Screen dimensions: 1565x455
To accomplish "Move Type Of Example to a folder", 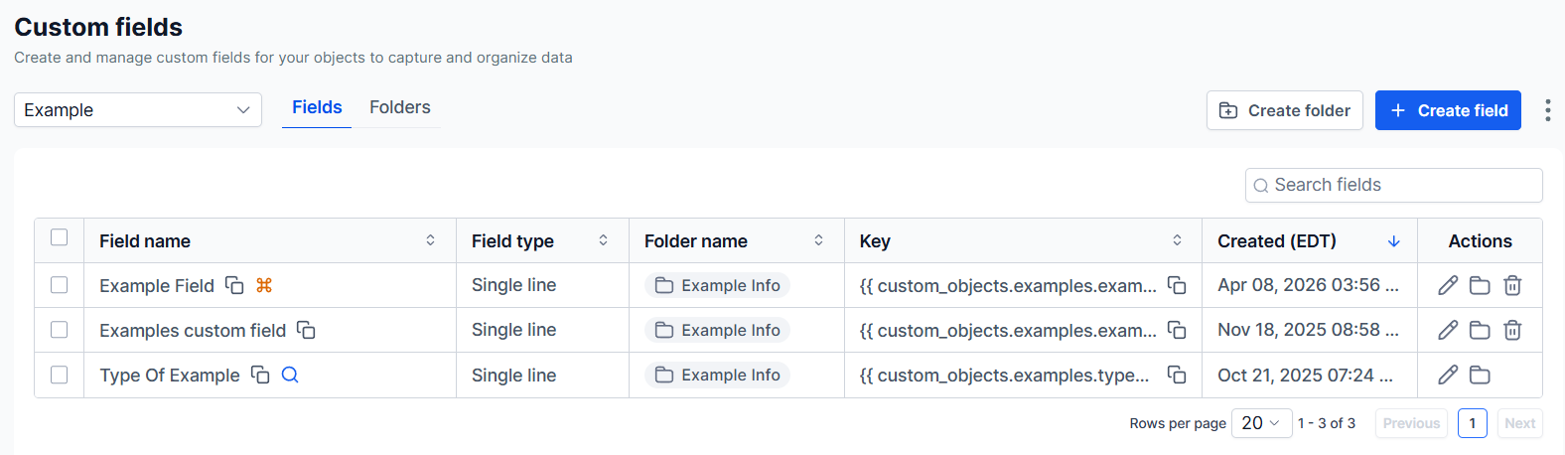I will tap(1480, 376).
